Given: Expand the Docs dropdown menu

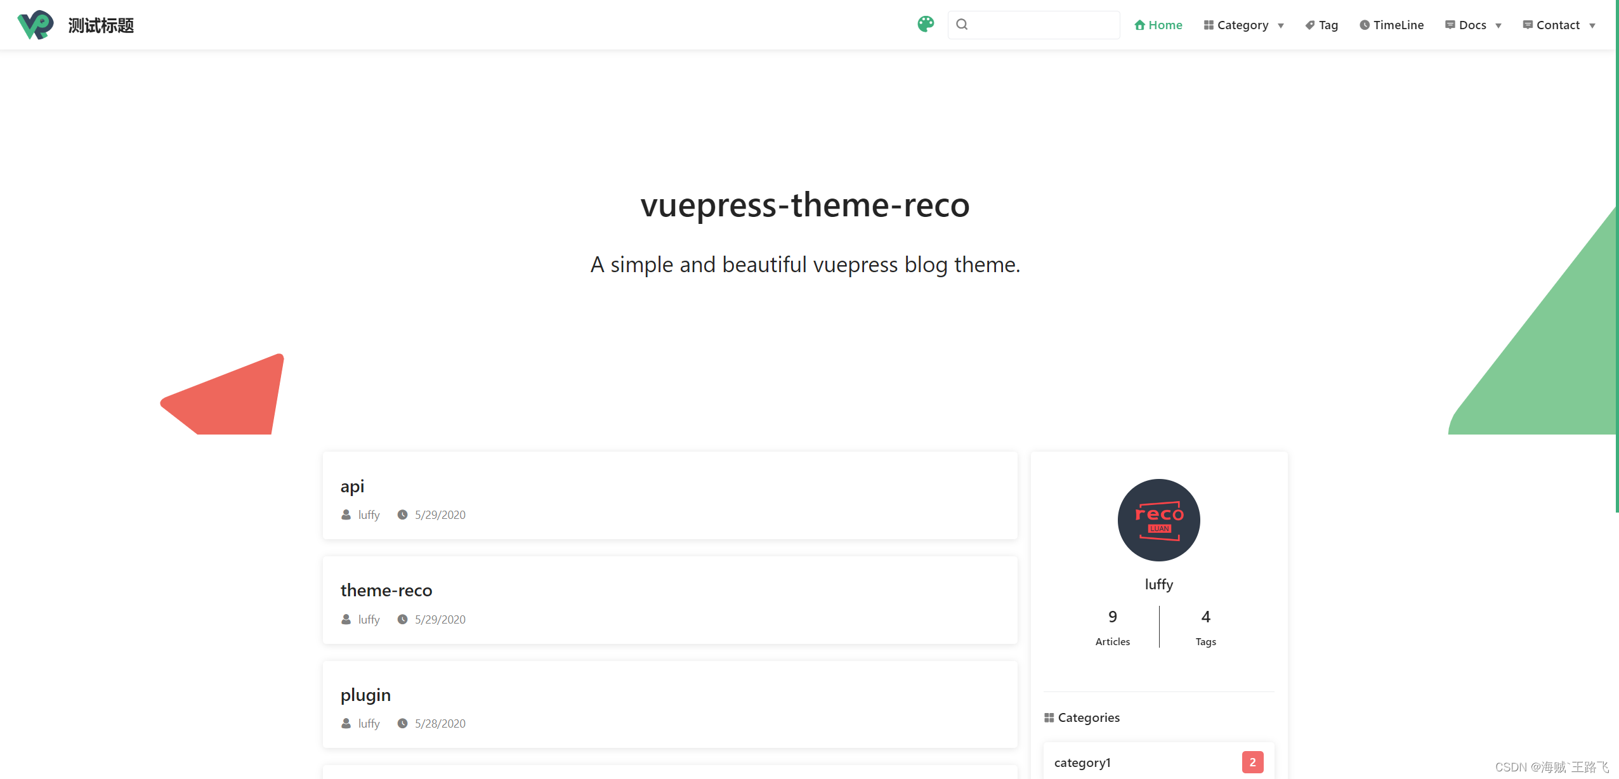Looking at the screenshot, I should point(1473,24).
